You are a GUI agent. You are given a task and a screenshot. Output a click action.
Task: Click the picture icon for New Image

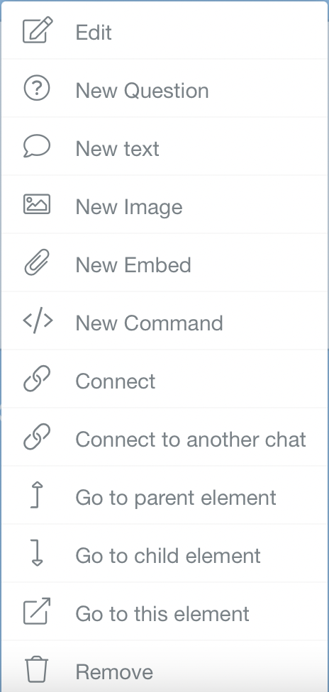pyautogui.click(x=37, y=204)
